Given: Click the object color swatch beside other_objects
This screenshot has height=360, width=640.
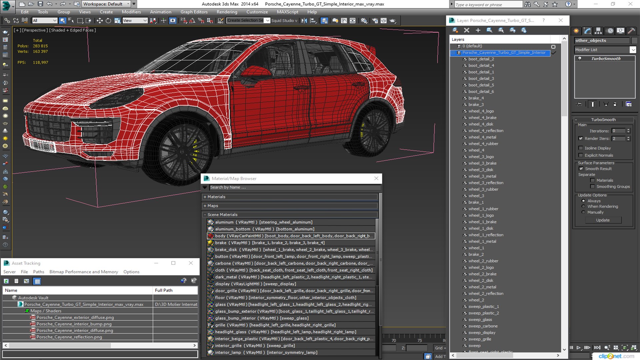Looking at the screenshot, I should (634, 41).
